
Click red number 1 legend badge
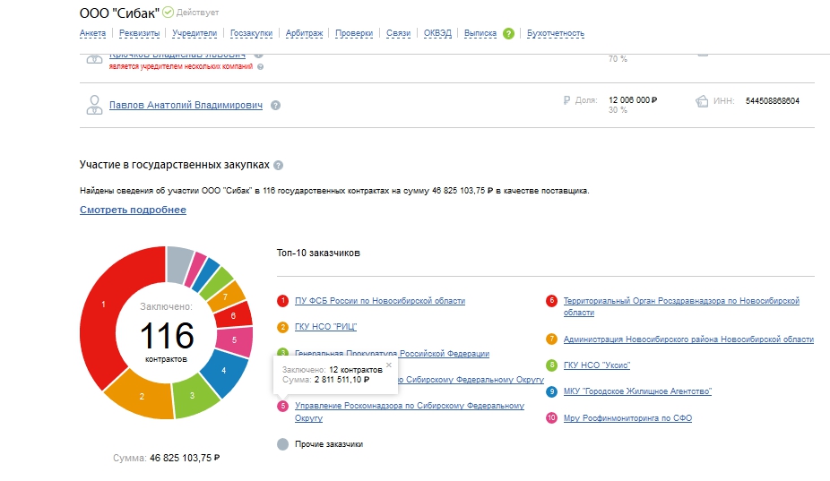coord(282,301)
